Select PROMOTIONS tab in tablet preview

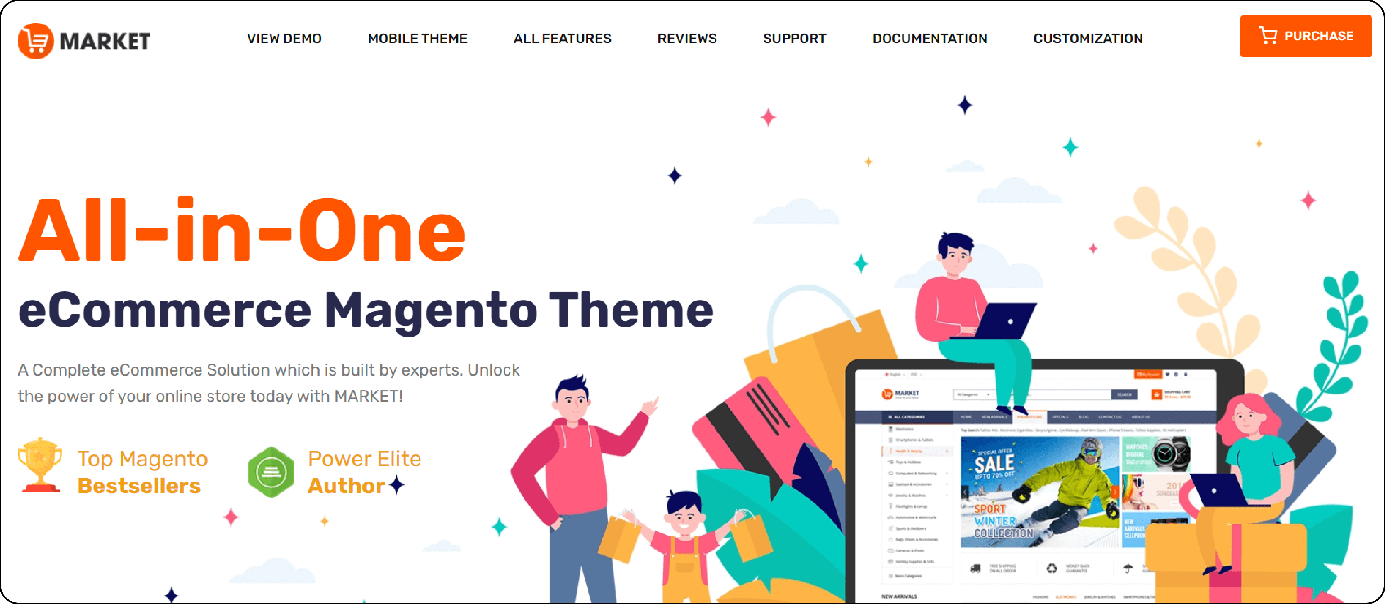[x=1029, y=417]
